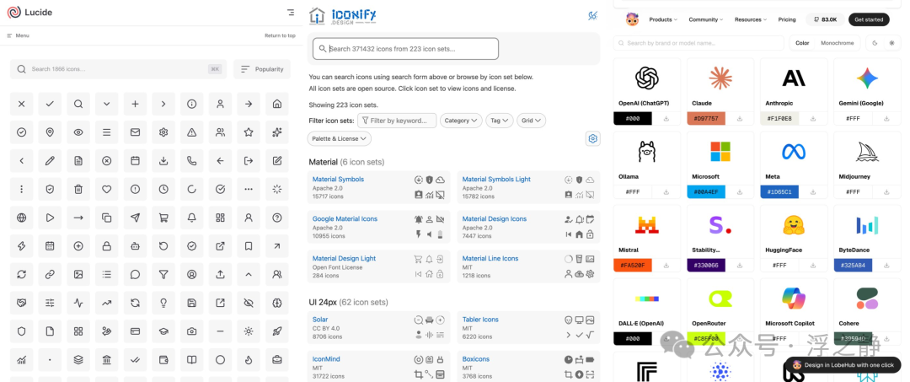Viewport: 910px width, 382px height.
Task: Open the Products menu in LobeHub
Action: [663, 19]
